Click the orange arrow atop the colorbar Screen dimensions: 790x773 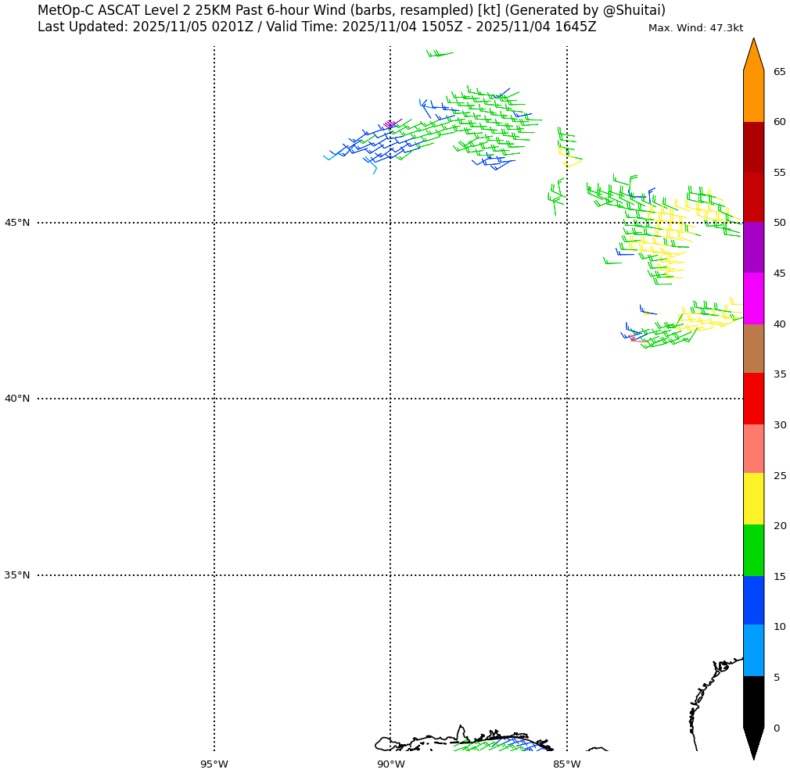(753, 56)
